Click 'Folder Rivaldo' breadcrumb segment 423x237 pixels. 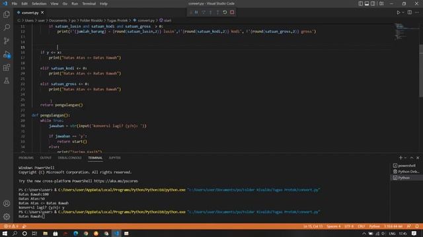pyautogui.click(x=91, y=20)
